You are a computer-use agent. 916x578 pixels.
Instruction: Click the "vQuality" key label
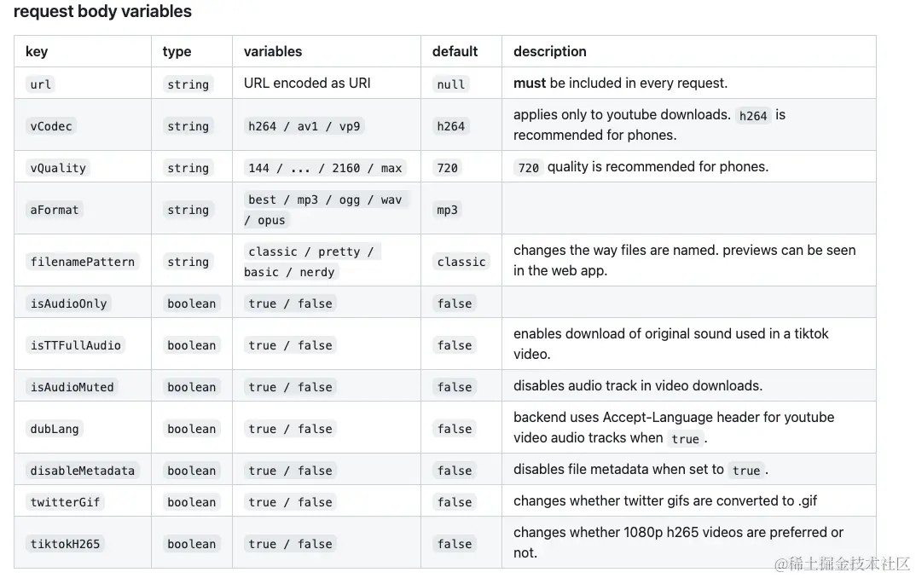58,168
